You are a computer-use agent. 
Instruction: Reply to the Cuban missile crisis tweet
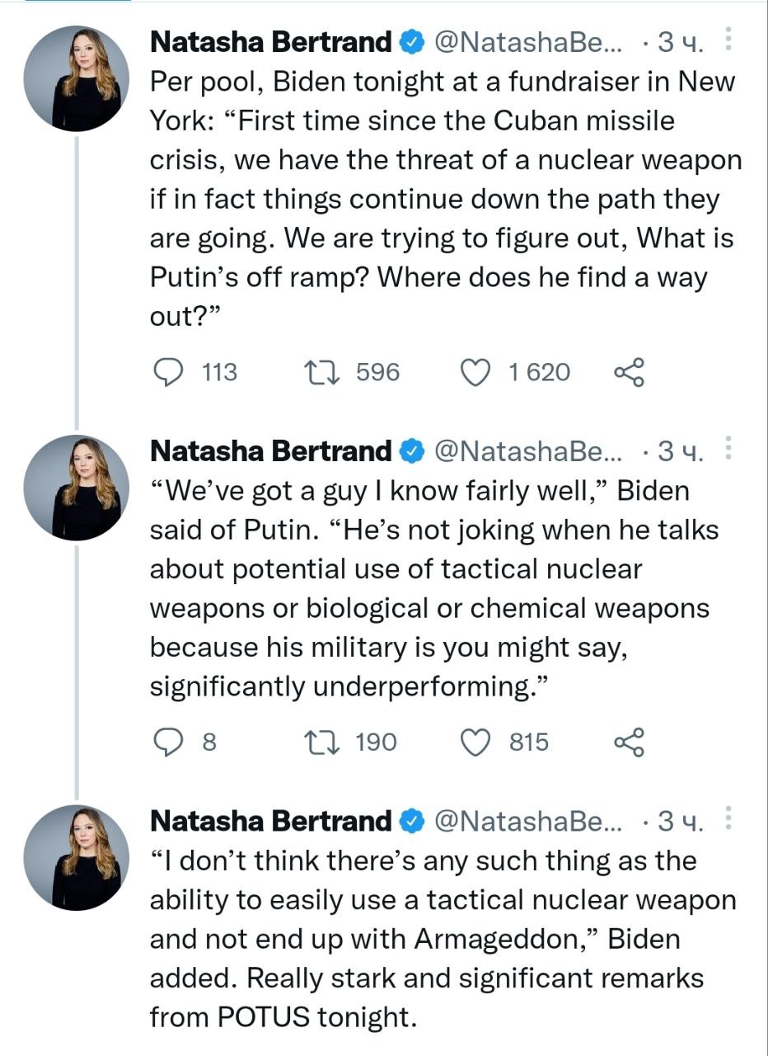point(171,373)
